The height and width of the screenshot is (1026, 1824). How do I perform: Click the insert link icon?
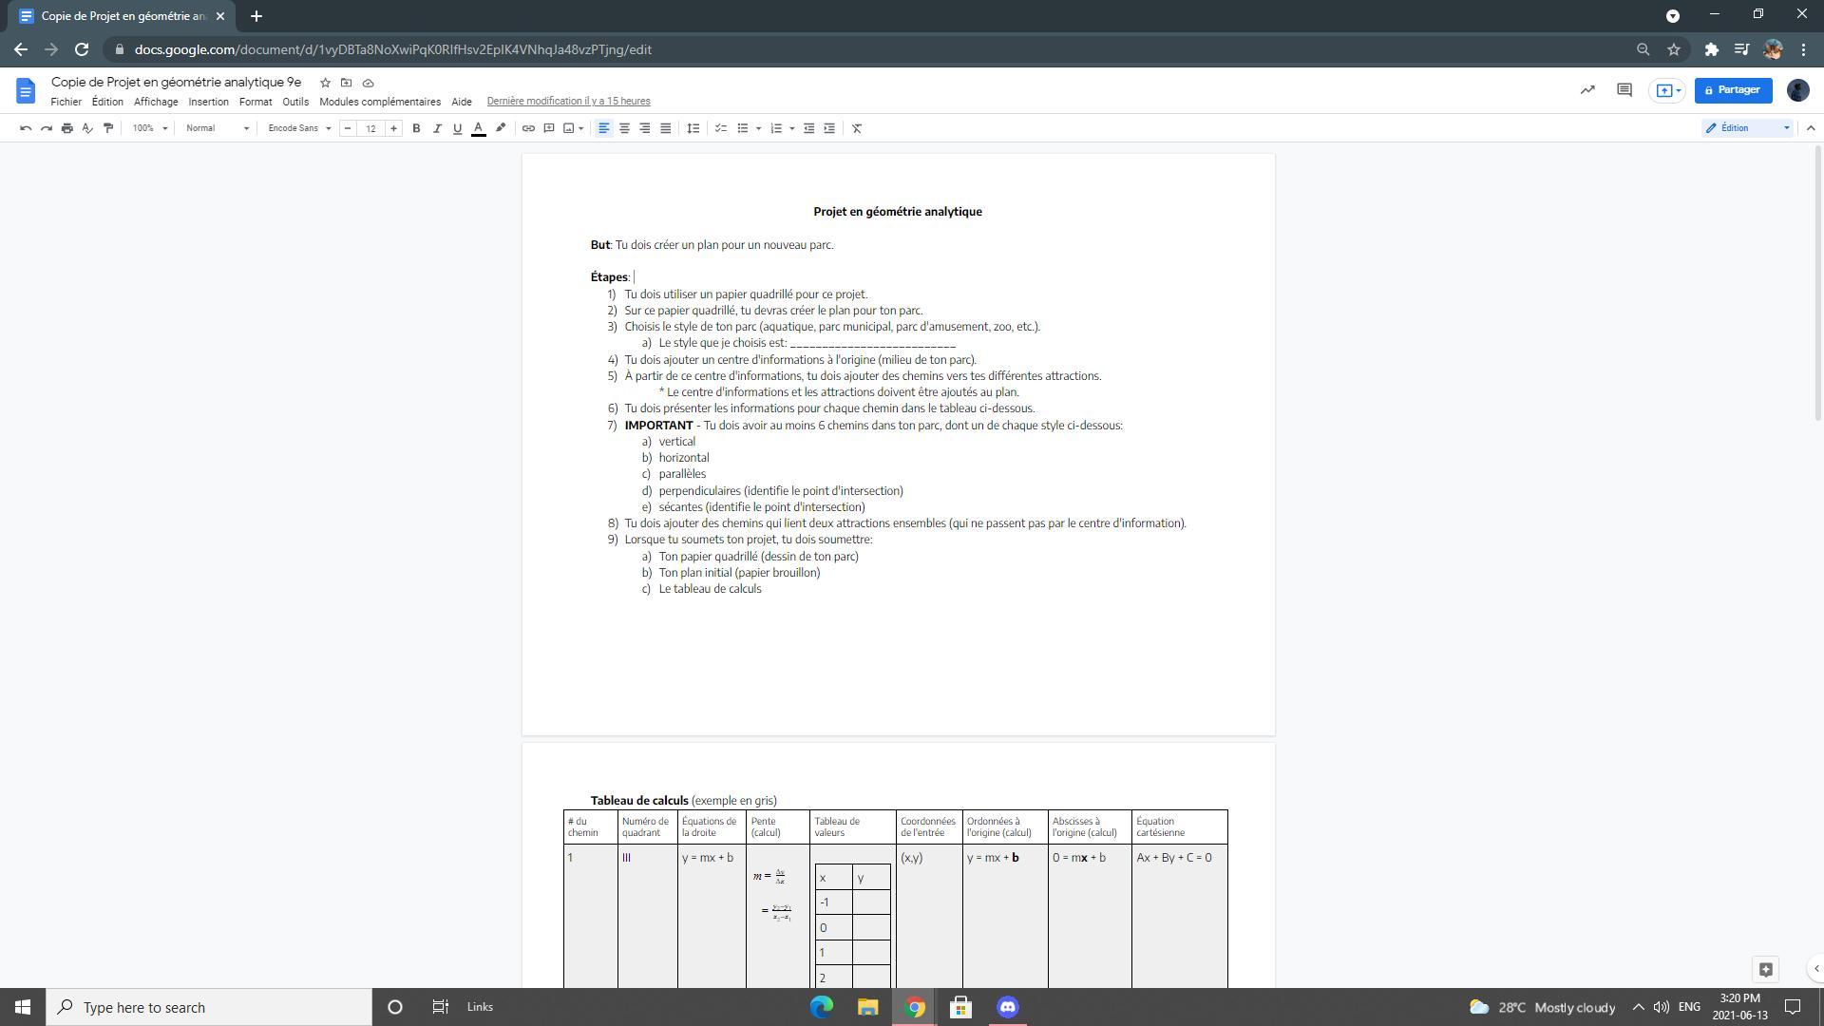click(x=528, y=128)
